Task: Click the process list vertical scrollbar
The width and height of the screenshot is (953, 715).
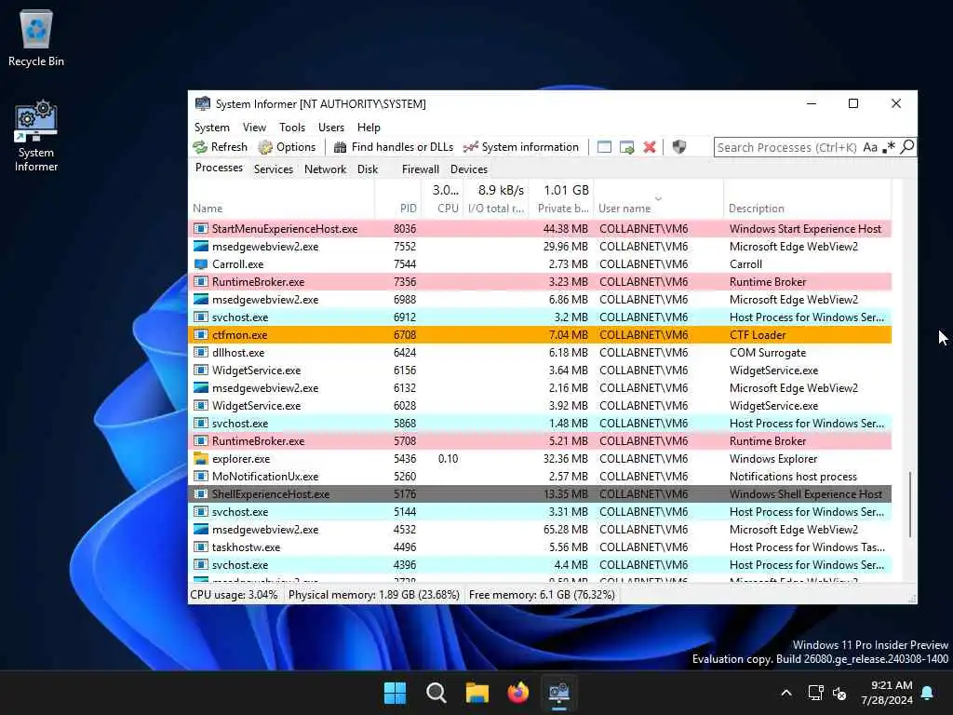Action: coord(910,504)
